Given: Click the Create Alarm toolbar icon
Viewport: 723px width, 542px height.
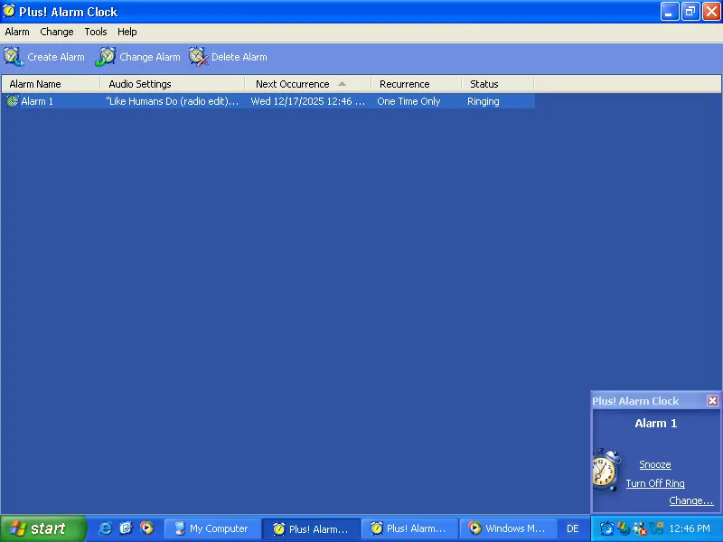Looking at the screenshot, I should coord(14,57).
